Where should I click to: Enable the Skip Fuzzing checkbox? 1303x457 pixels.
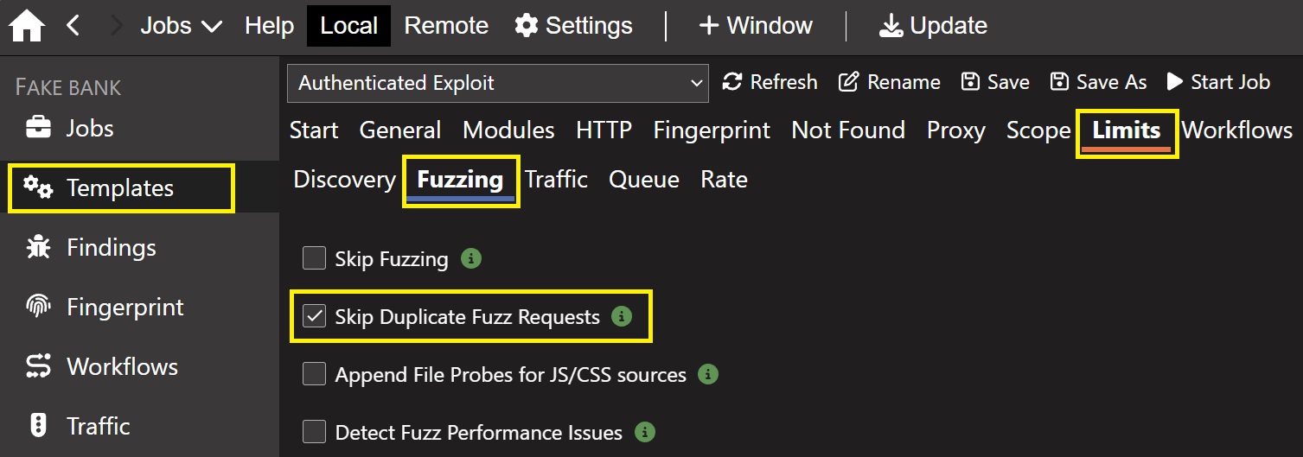(x=314, y=258)
